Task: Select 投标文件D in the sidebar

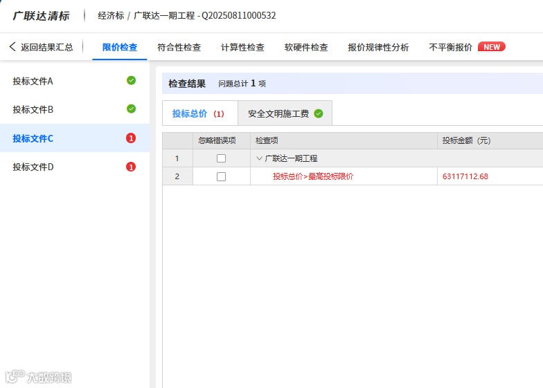Action: (75, 167)
